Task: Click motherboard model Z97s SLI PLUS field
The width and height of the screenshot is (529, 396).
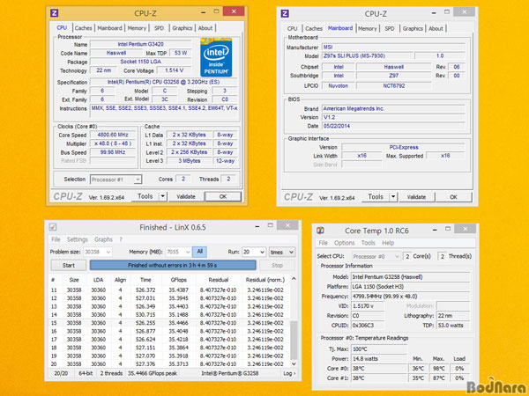Action: click(x=367, y=56)
